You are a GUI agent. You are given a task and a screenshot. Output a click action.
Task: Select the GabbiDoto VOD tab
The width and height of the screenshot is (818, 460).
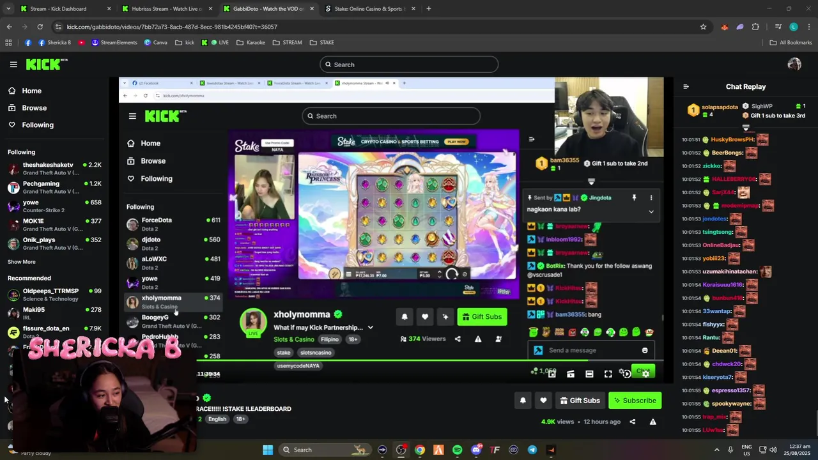(268, 9)
